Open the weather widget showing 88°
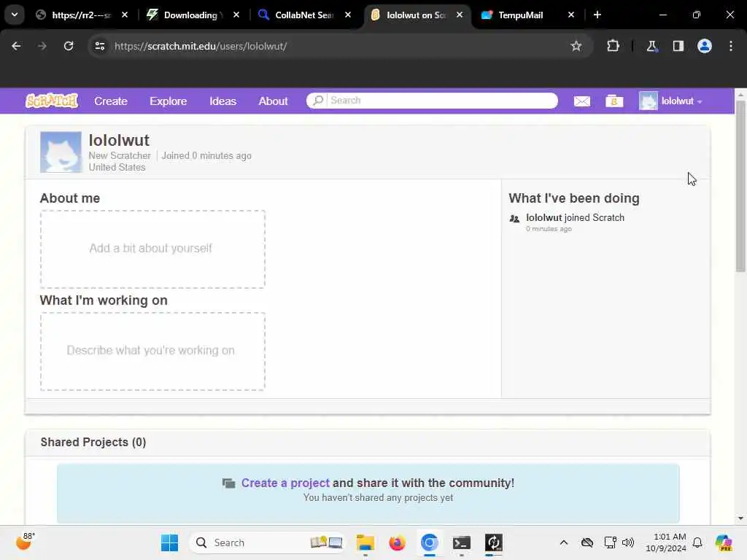Screen dimensions: 747x560 pyautogui.click(x=25, y=542)
